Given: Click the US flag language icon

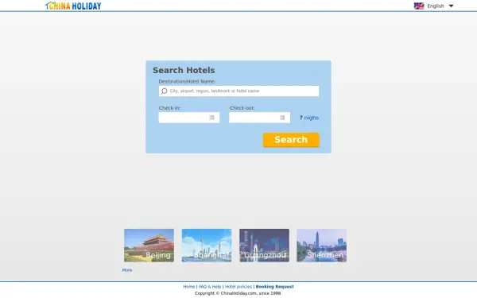Looking at the screenshot, I should tap(419, 6).
